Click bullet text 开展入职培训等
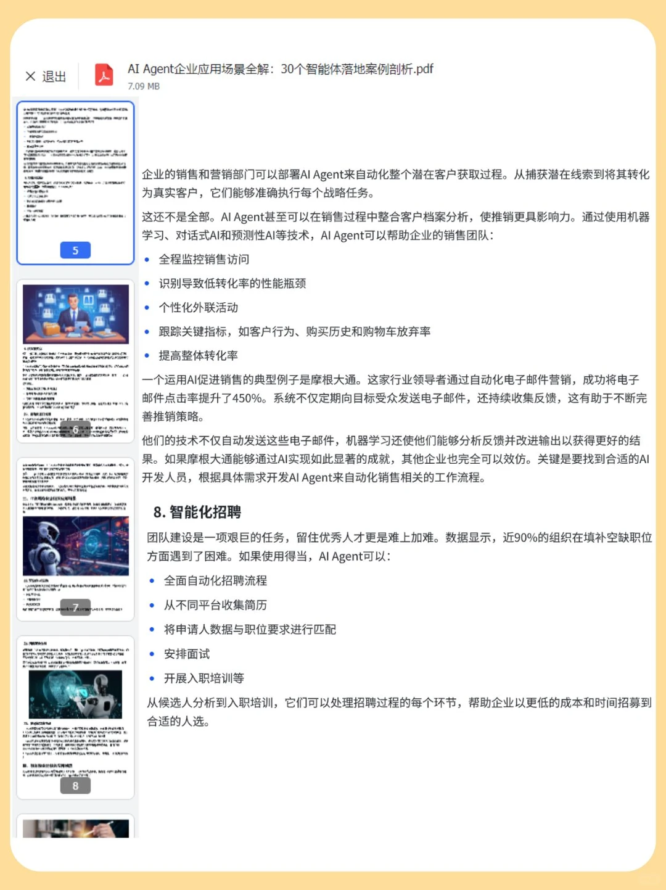Screen dimensions: 666x890 [x=204, y=678]
